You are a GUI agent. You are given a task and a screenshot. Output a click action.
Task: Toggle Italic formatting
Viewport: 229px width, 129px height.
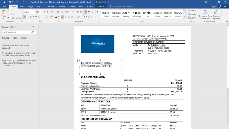(28, 17)
